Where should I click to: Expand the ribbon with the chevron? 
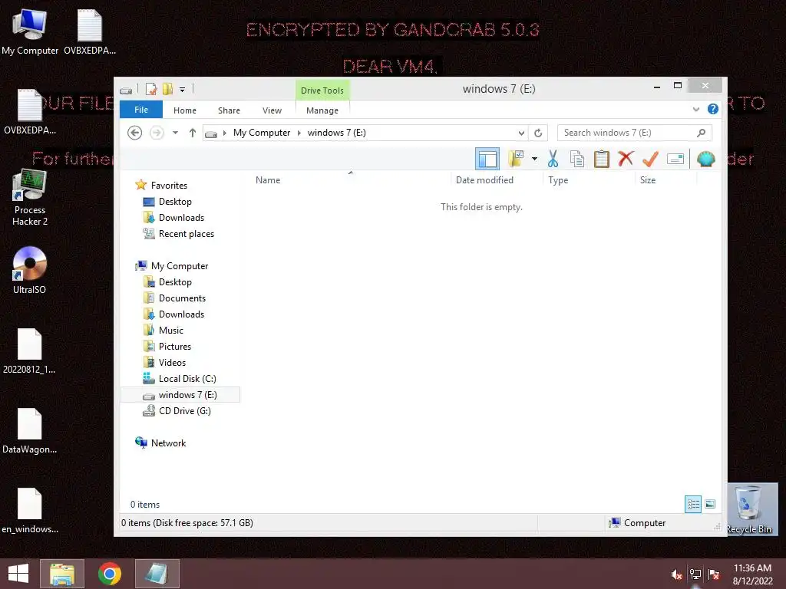695,109
